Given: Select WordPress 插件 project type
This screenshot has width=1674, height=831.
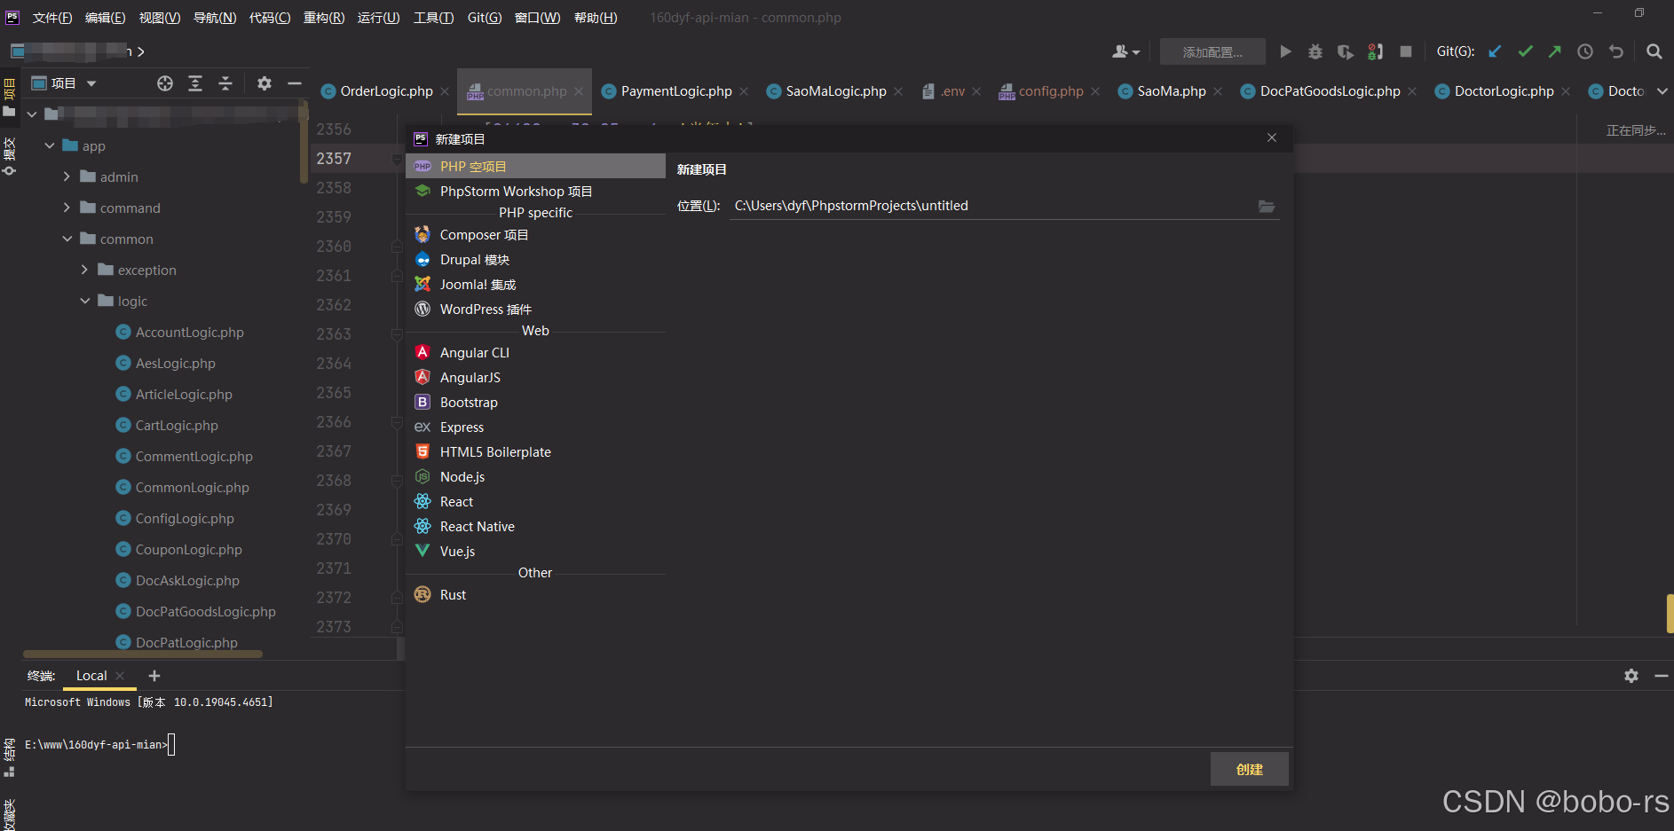Looking at the screenshot, I should tap(535, 310).
